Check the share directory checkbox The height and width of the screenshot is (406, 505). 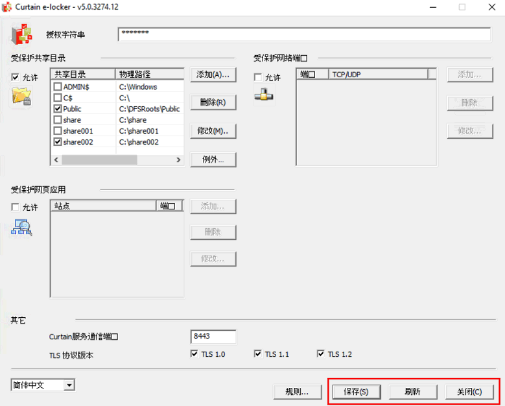tap(58, 119)
